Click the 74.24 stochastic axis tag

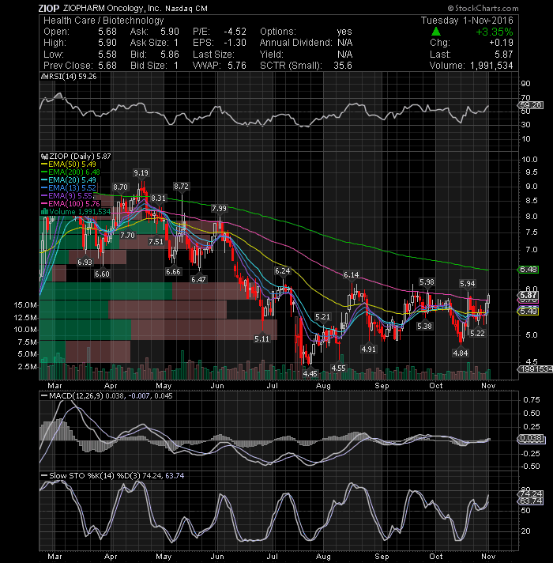(531, 493)
